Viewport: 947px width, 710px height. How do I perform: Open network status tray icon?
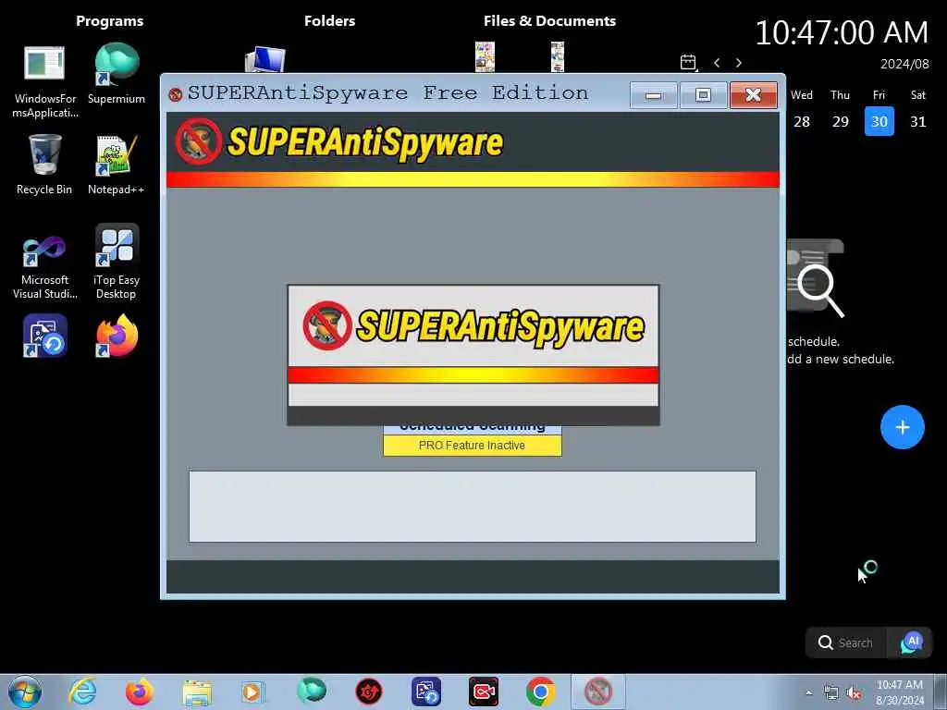831,693
